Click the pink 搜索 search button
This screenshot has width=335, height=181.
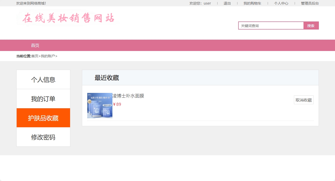click(311, 25)
